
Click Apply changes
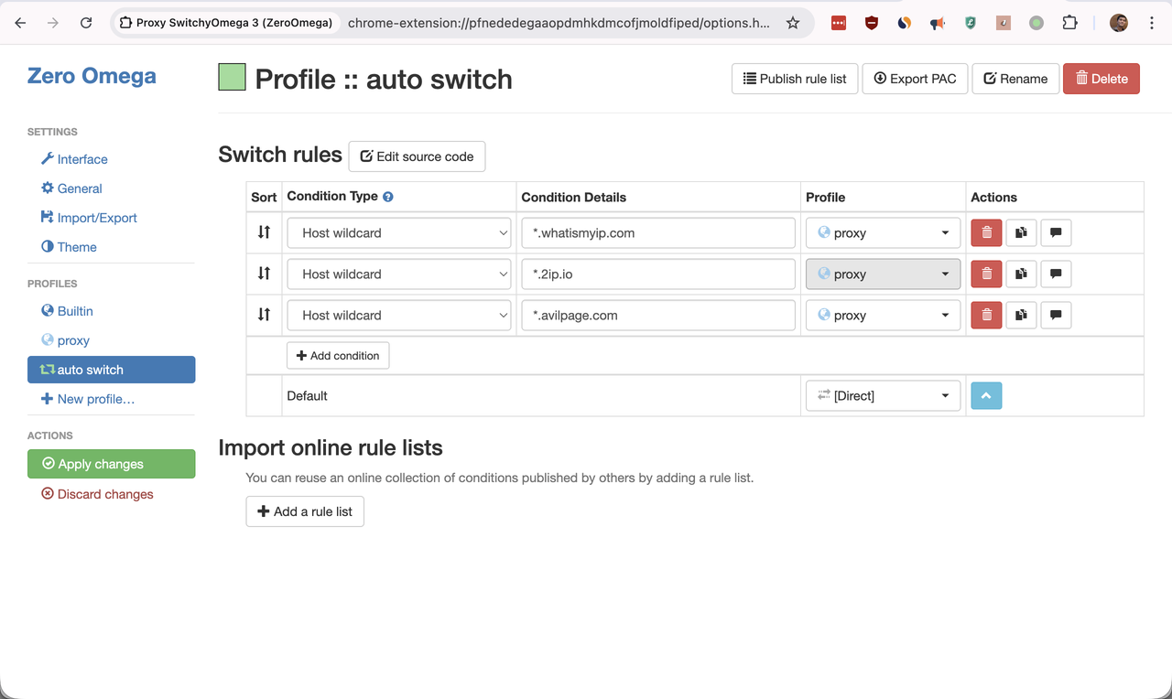click(111, 464)
